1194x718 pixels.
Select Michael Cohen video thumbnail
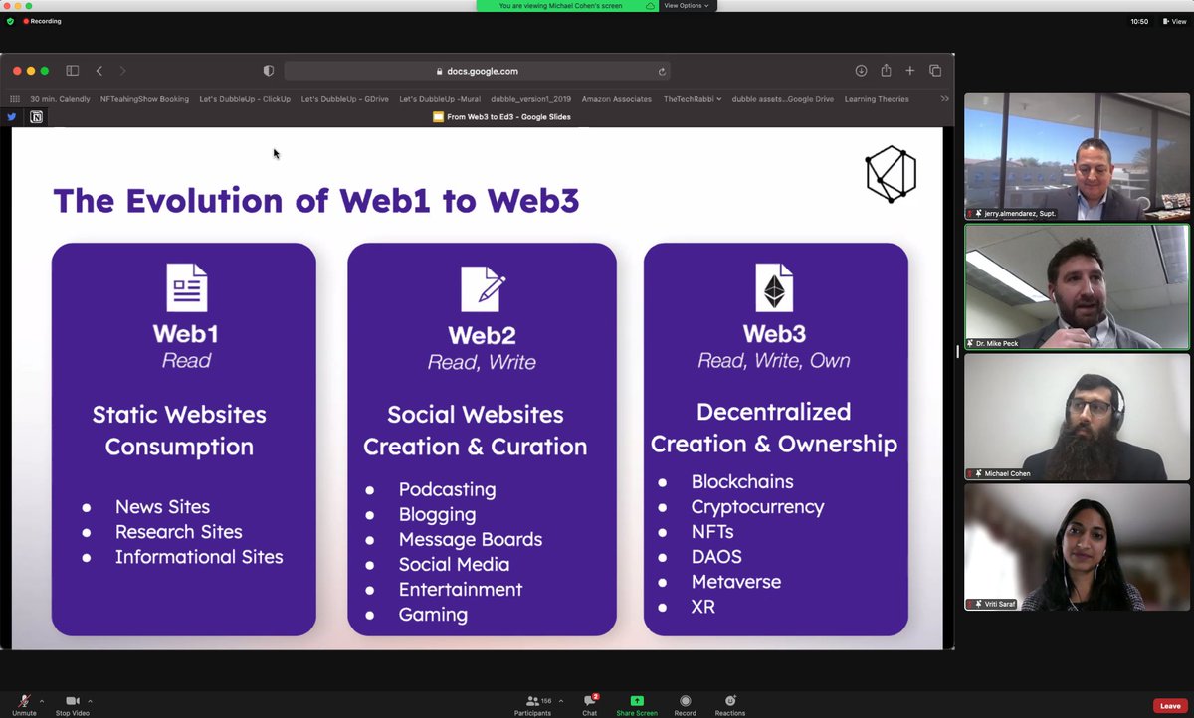pos(1077,417)
